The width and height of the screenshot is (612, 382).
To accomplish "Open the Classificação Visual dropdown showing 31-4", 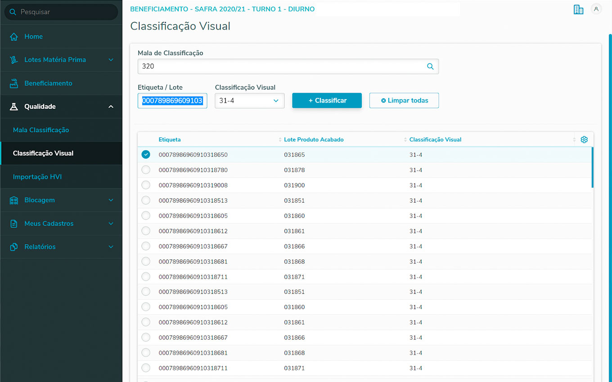I will (249, 101).
